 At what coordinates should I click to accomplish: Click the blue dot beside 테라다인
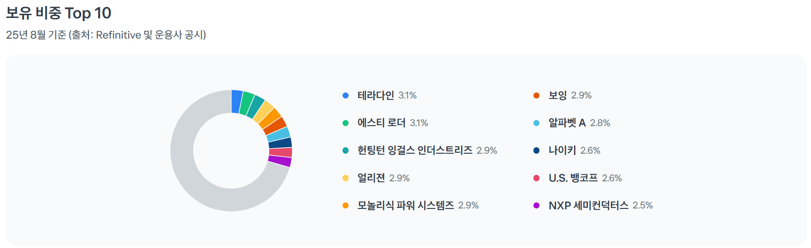tap(345, 96)
